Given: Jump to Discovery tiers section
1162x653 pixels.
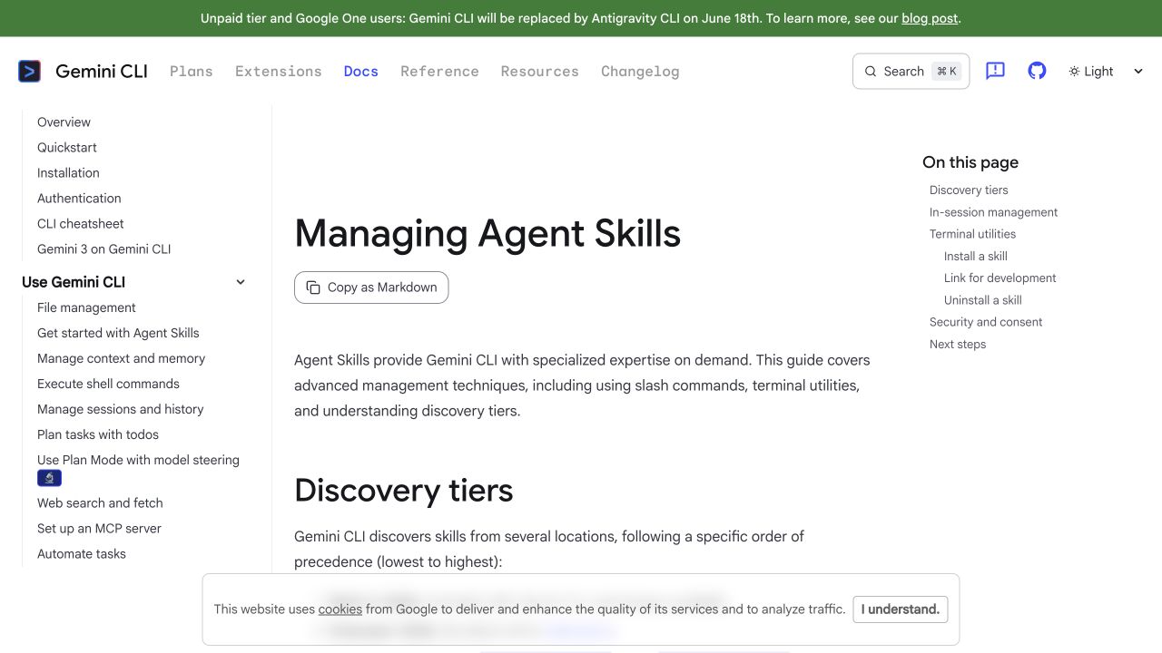Looking at the screenshot, I should 969,190.
